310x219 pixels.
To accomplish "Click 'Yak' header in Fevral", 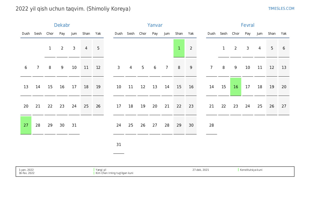I will point(284,34).
